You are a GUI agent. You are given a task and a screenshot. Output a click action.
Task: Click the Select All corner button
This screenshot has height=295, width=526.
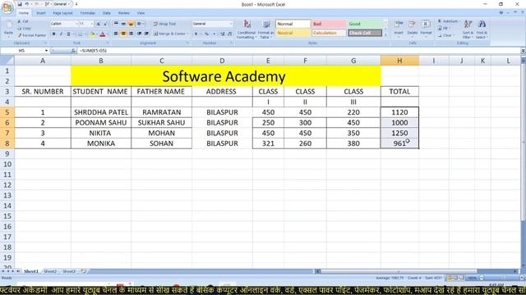click(7, 61)
